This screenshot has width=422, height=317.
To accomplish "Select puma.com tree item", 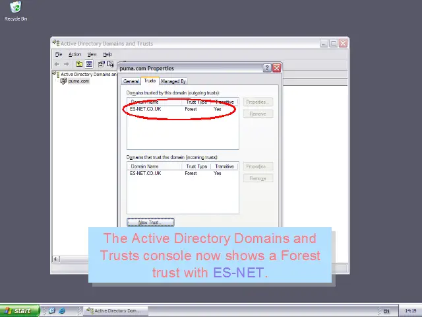I will tap(78, 81).
